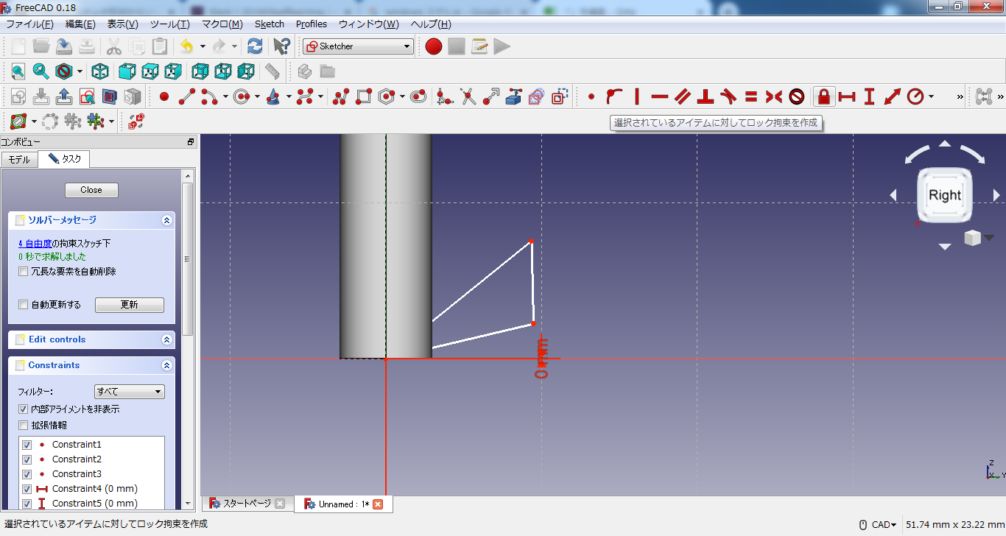This screenshot has height=536, width=1006.
Task: Uncheck the Constraint4 (0 mm) checkbox
Action: tap(27, 489)
